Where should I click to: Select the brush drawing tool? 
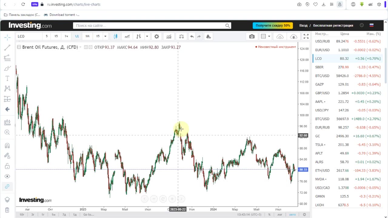click(7, 68)
